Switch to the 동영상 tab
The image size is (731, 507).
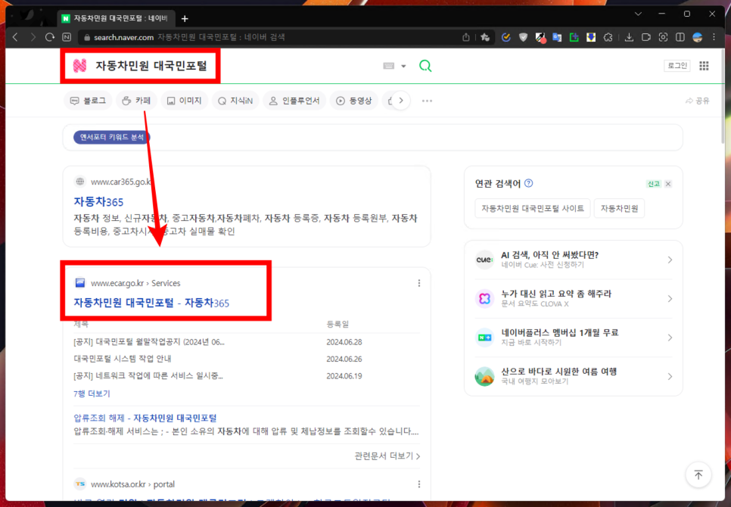354,101
